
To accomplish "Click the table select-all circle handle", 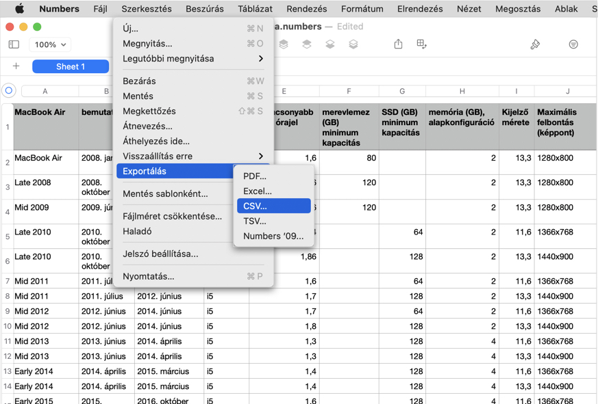I will tap(9, 91).
